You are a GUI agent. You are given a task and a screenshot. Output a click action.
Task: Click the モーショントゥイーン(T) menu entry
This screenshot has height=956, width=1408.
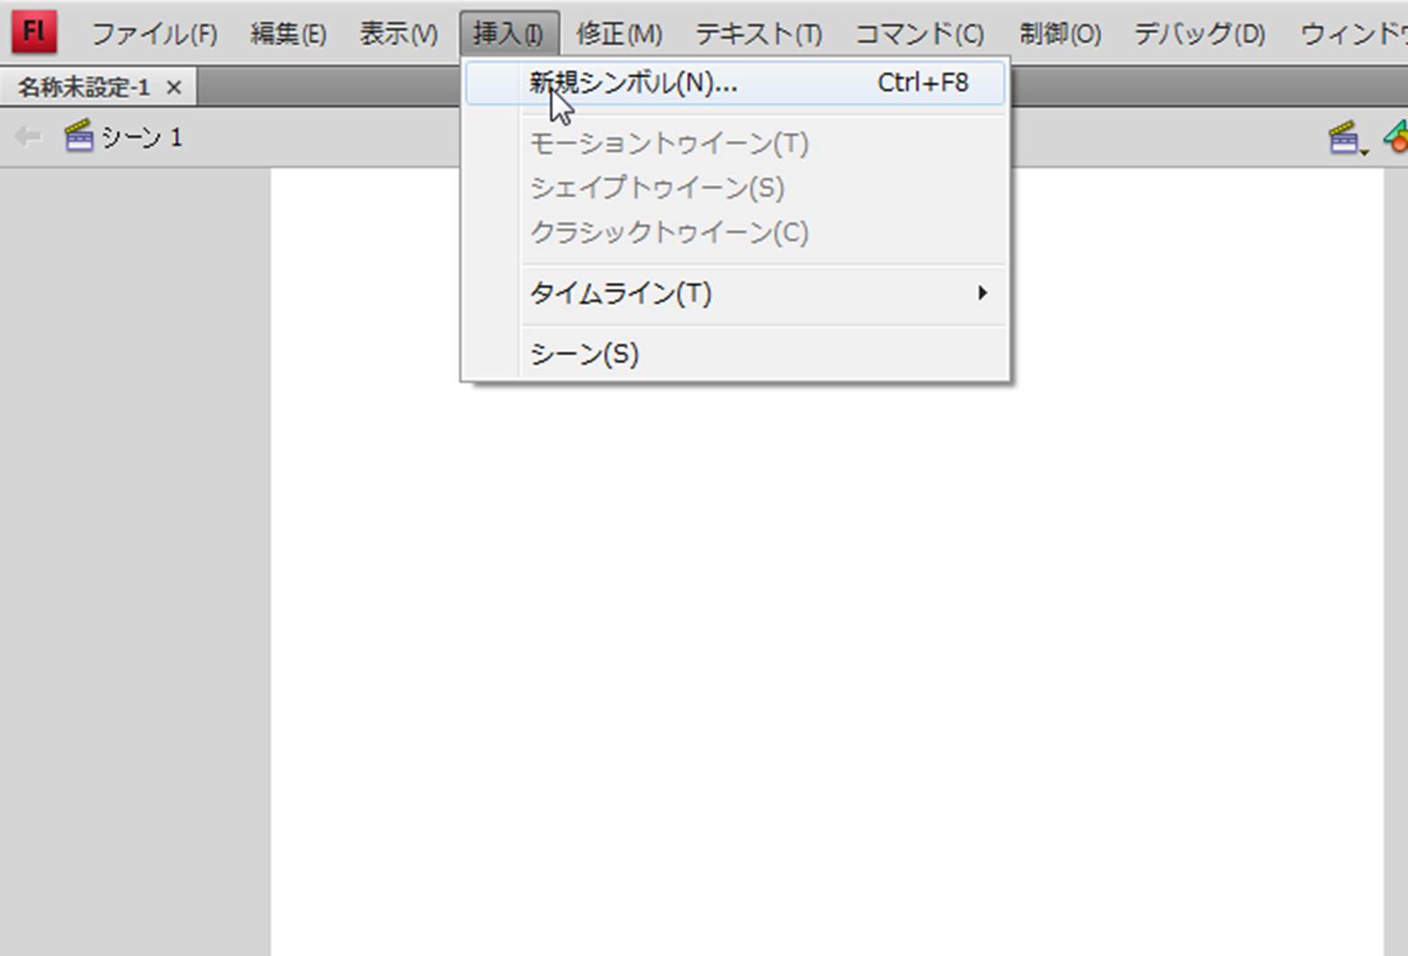[669, 143]
